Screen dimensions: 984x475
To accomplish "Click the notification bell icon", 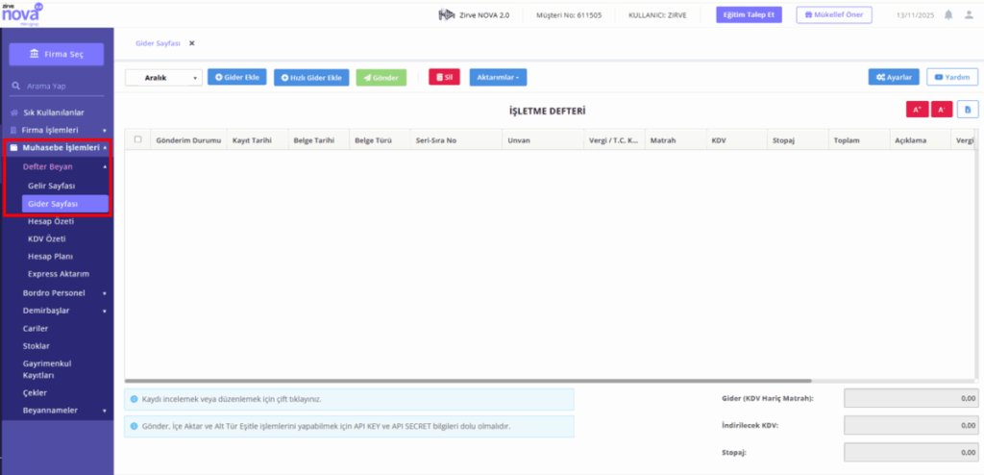I will (948, 15).
